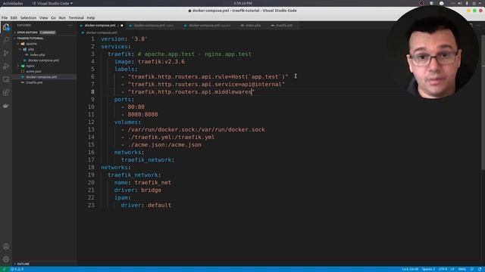Screen dimensions: 485x272
Task: Click the UTF-8 encoding indicator
Action: pyautogui.click(x=443, y=269)
